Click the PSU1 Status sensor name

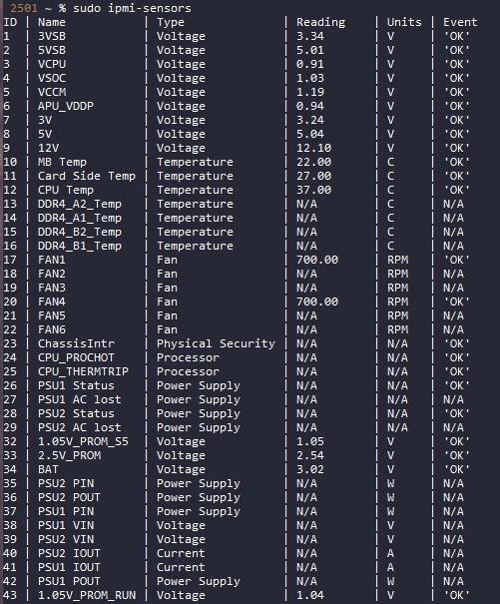click(76, 385)
